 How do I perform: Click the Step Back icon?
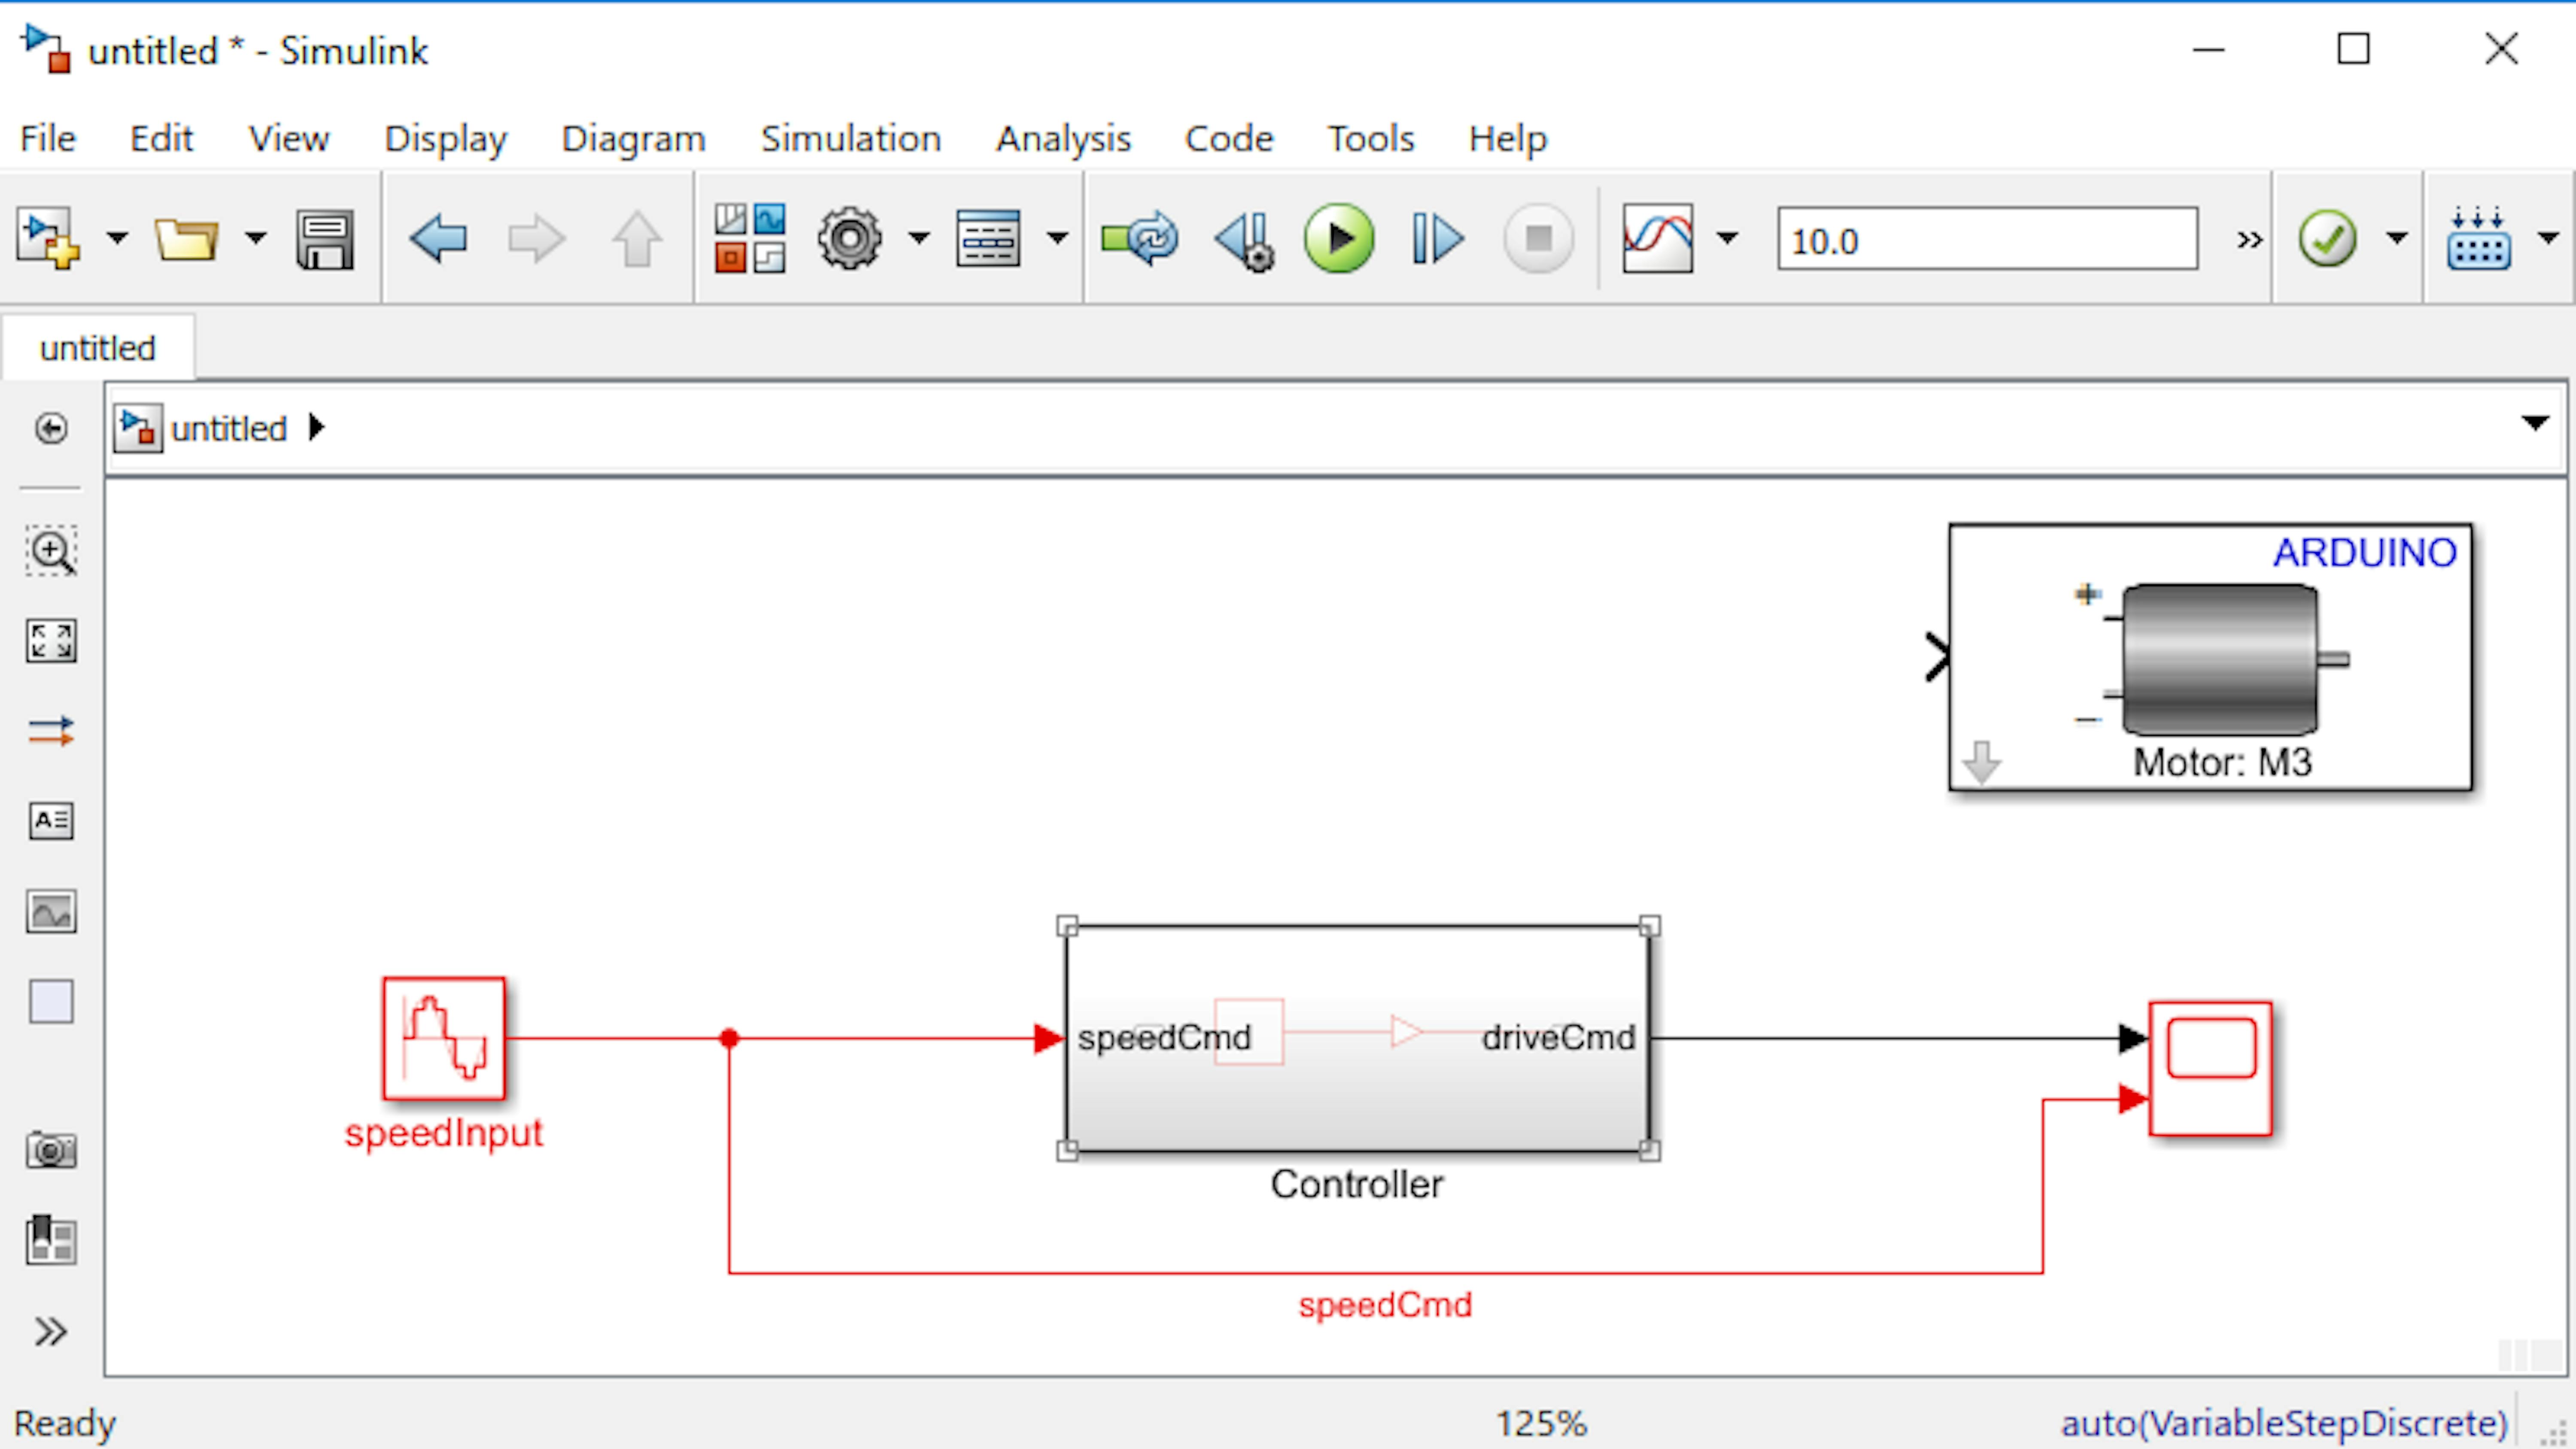click(1245, 241)
